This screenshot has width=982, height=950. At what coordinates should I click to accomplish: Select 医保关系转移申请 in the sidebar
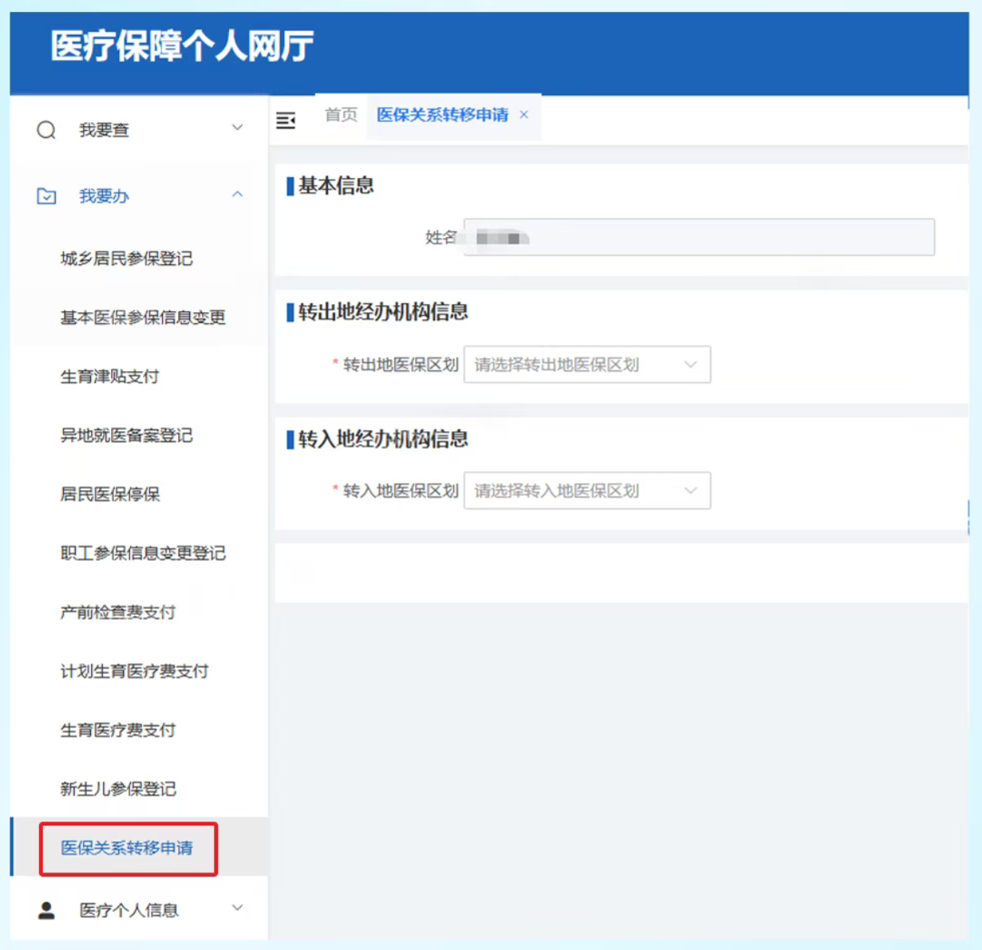[127, 848]
